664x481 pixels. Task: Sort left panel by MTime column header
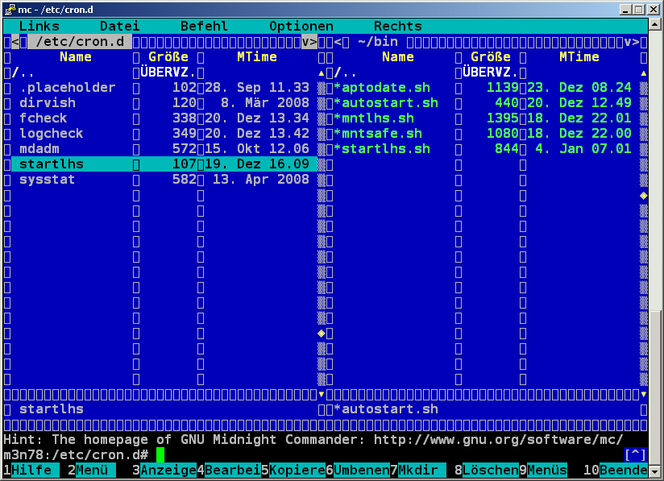(x=257, y=57)
